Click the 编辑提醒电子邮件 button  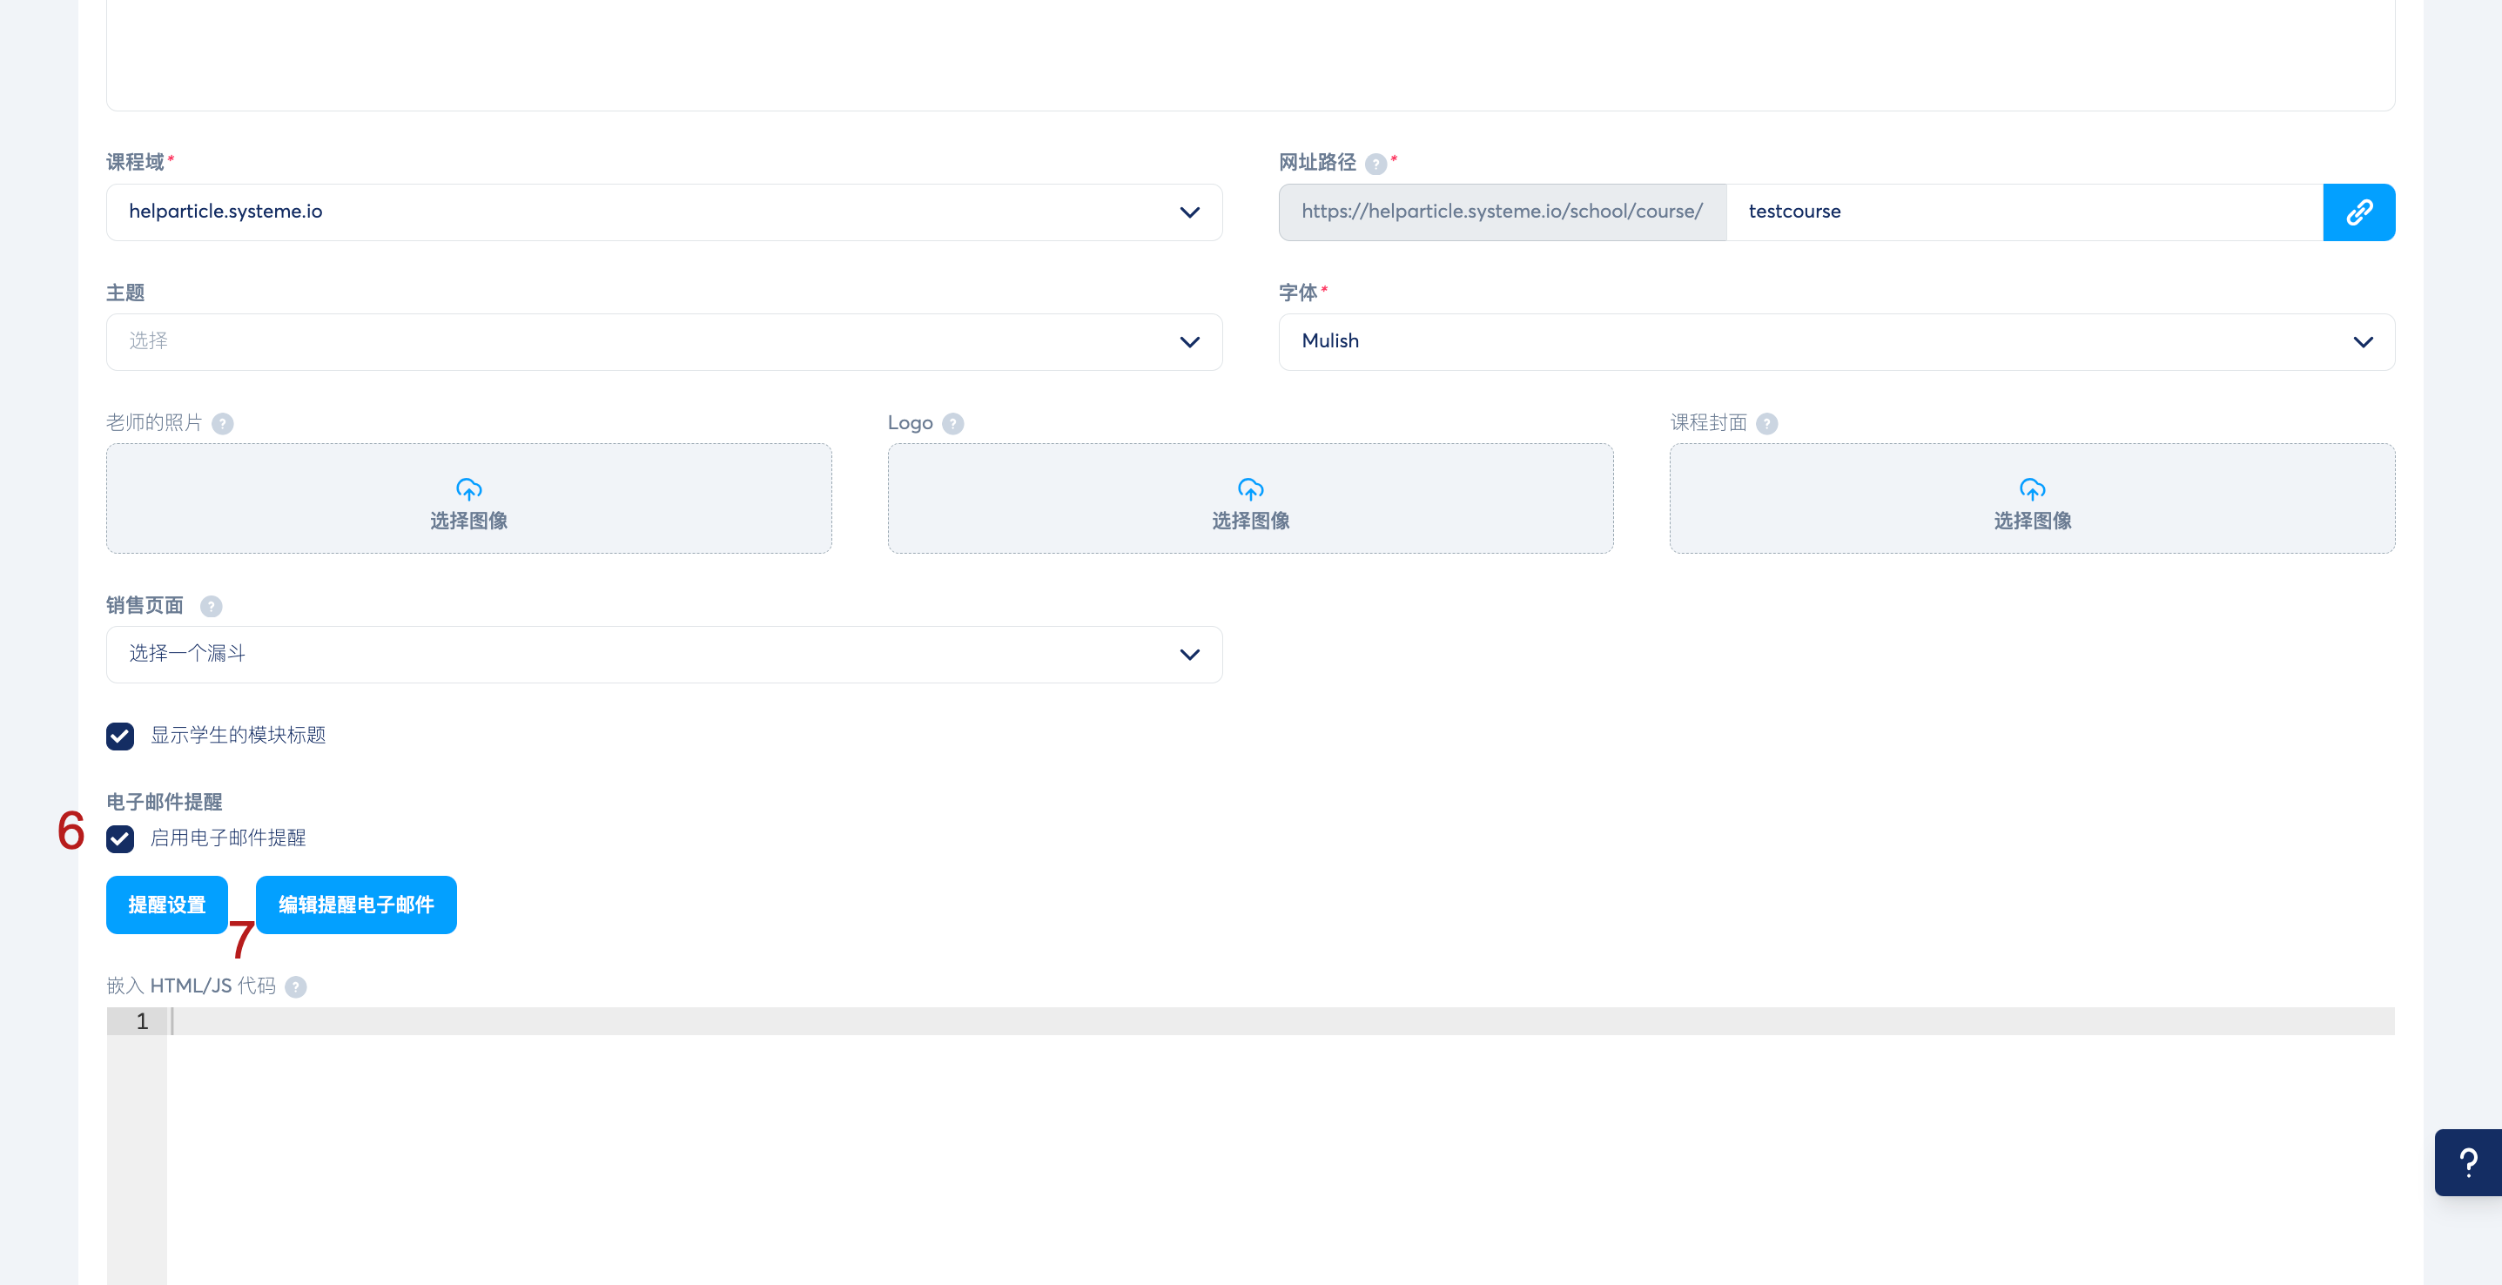tap(355, 905)
